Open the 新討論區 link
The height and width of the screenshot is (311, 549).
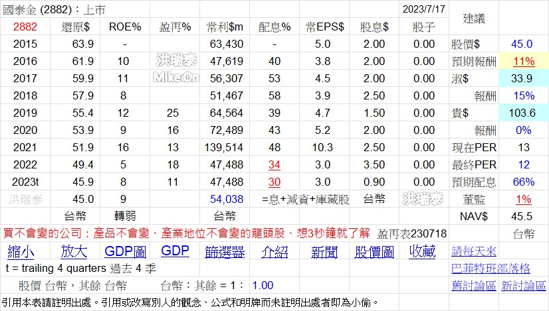point(524,286)
